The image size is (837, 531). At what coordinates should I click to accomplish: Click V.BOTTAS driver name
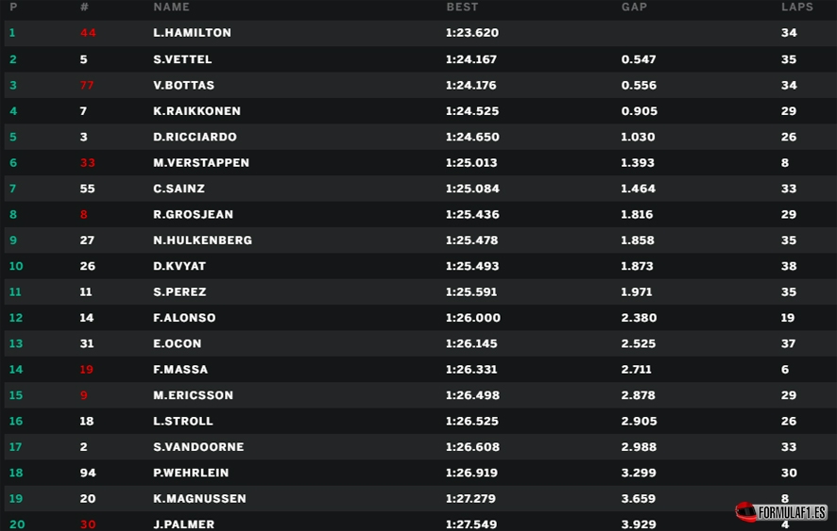(183, 85)
